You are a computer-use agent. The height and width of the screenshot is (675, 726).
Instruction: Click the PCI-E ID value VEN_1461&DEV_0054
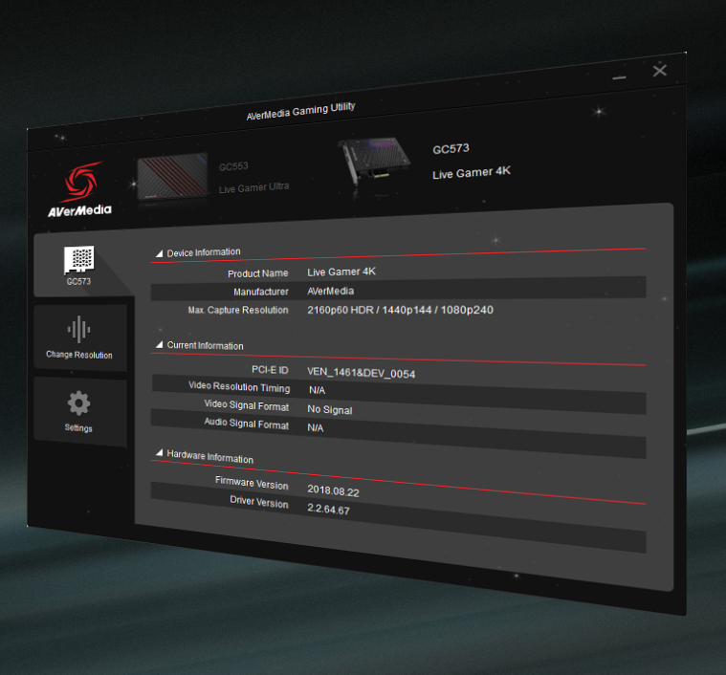click(361, 373)
